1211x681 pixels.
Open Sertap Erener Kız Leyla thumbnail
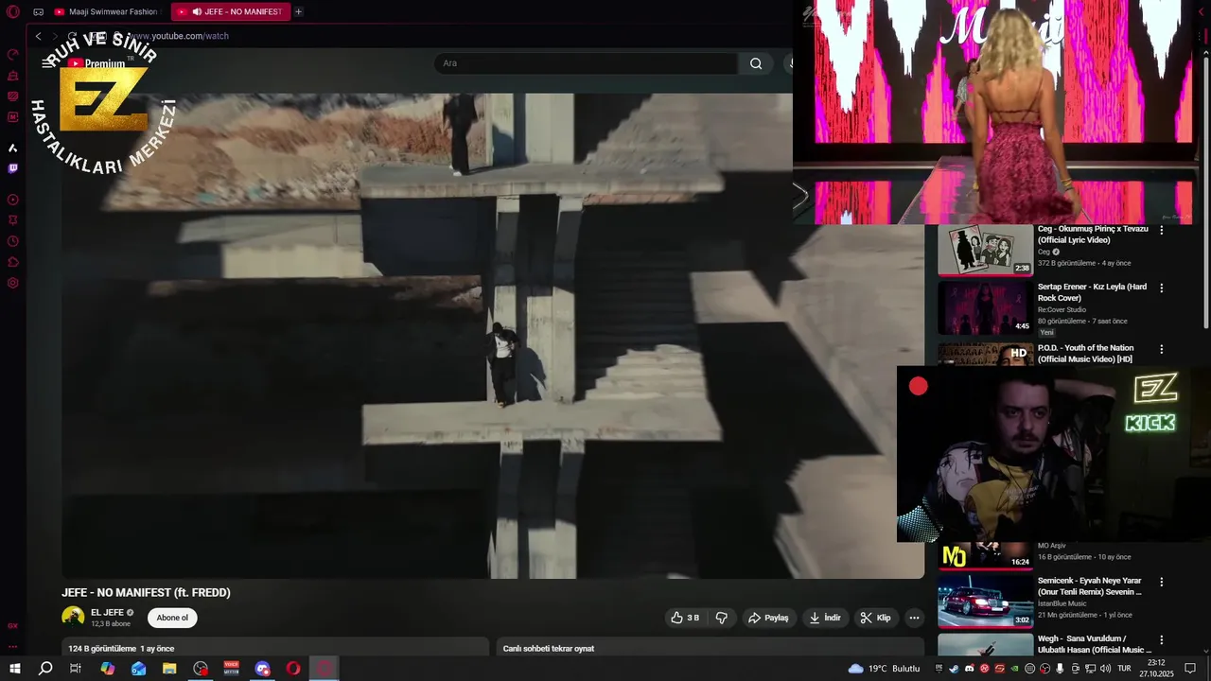(985, 307)
